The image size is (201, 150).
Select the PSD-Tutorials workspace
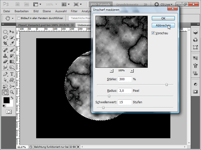coord(101,4)
